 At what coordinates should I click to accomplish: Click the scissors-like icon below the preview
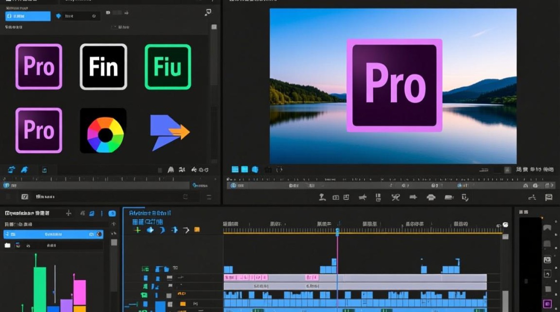pyautogui.click(x=395, y=197)
